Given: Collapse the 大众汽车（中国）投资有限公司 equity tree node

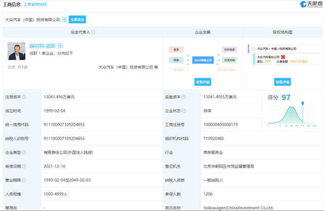Looking at the screenshot, I should click(x=253, y=49).
